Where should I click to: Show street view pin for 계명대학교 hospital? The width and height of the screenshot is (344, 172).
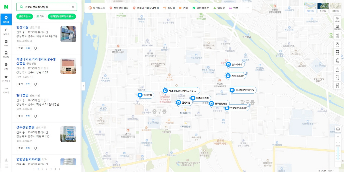(x=36, y=84)
